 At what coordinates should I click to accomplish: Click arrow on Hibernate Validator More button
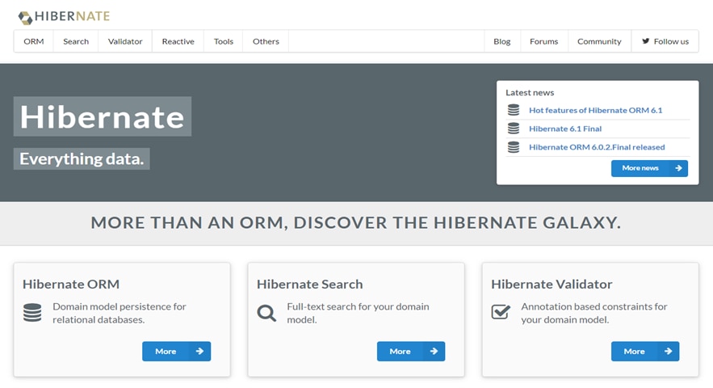[x=668, y=351]
